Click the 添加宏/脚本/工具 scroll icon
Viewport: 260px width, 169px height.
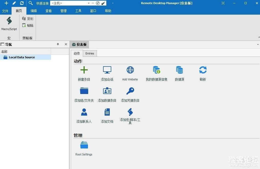(130, 112)
